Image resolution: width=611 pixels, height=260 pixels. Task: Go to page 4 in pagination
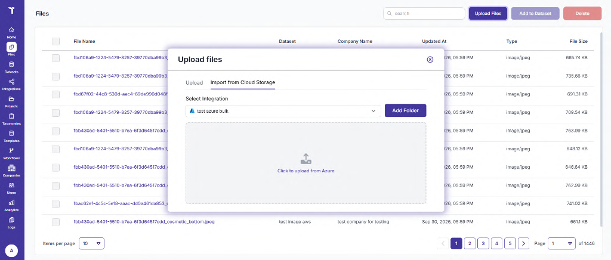496,244
